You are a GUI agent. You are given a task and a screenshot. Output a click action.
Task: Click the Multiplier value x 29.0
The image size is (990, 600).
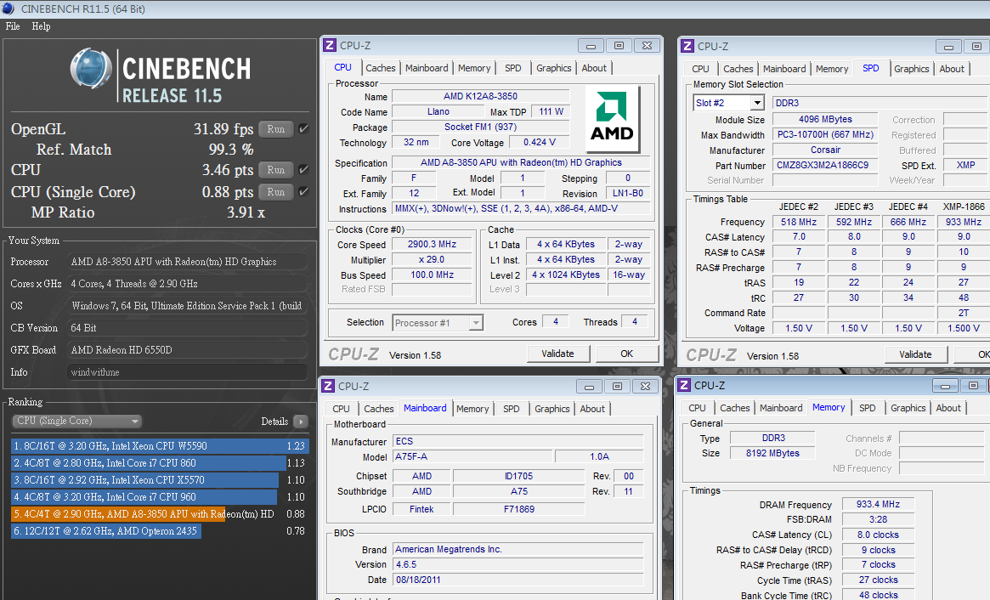point(432,259)
